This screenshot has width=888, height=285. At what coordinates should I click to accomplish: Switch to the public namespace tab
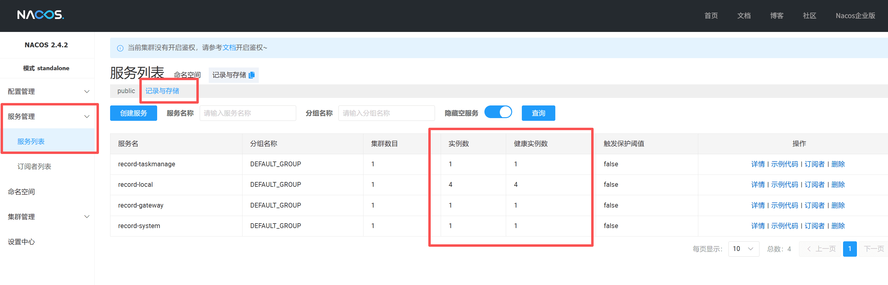tap(126, 91)
